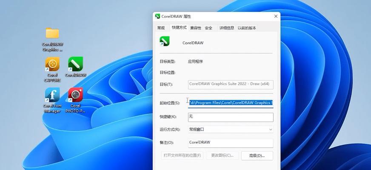Viewport: 371px width, 170px height.
Task: Click the 备注(O) field
Action: tap(231, 143)
